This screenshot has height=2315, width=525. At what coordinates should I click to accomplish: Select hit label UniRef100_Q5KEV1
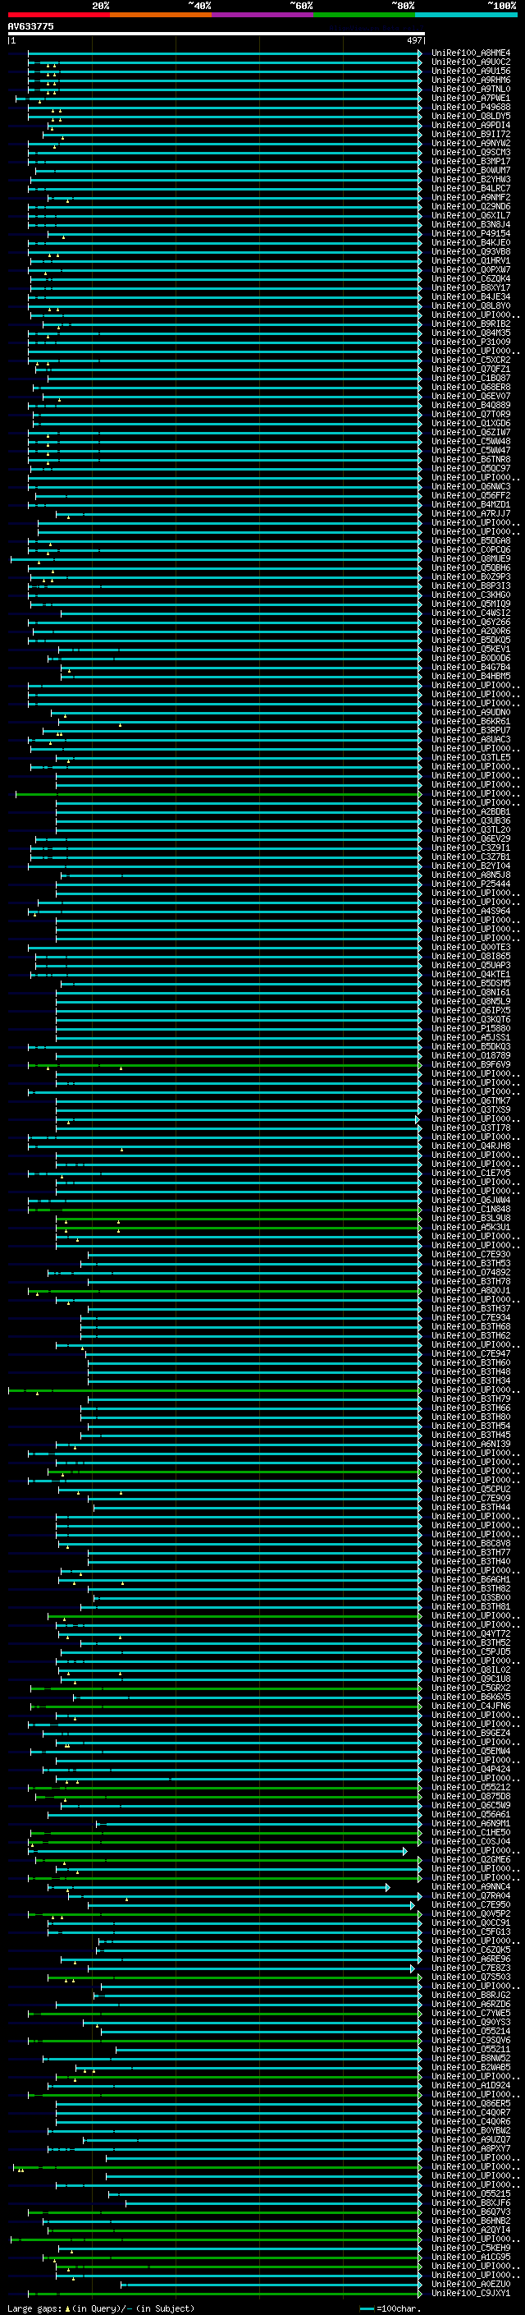pos(471,649)
